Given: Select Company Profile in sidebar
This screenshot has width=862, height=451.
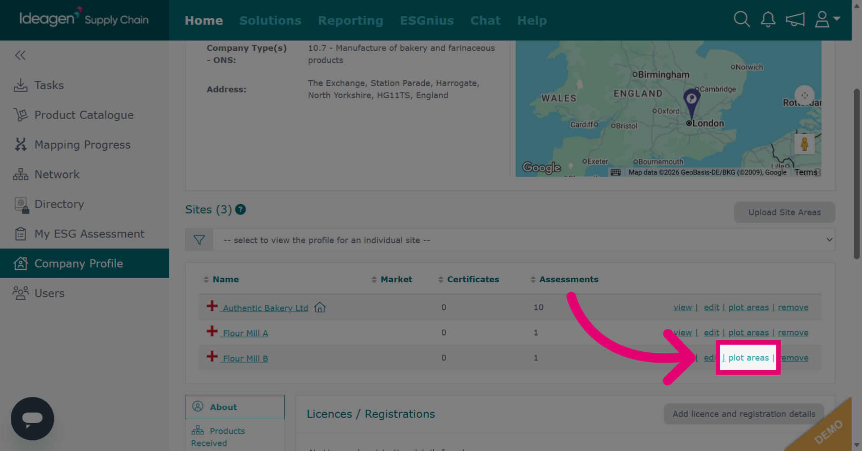Looking at the screenshot, I should (84, 263).
